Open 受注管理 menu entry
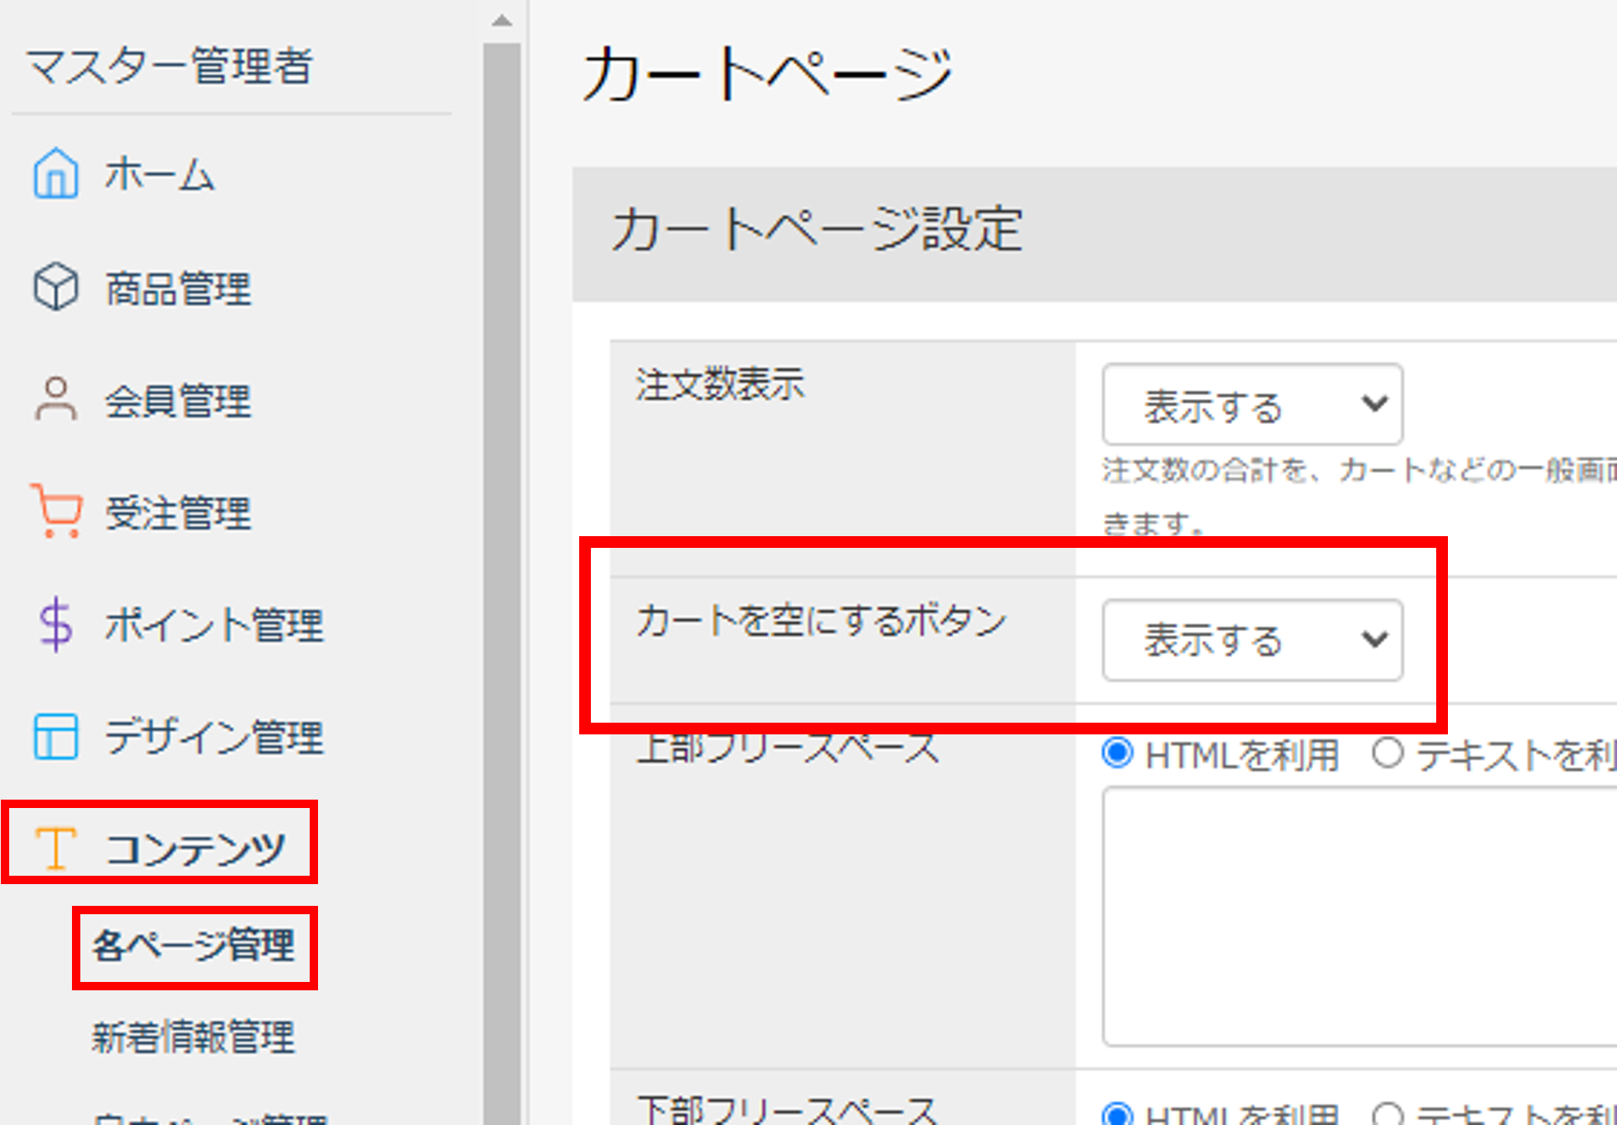1617x1125 pixels. (x=178, y=512)
